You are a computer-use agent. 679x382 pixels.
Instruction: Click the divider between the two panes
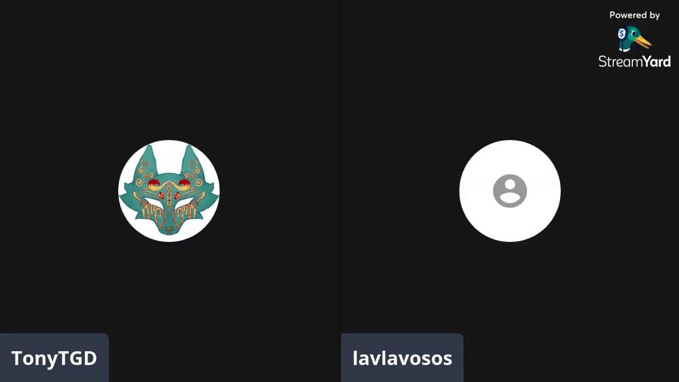pos(340,191)
